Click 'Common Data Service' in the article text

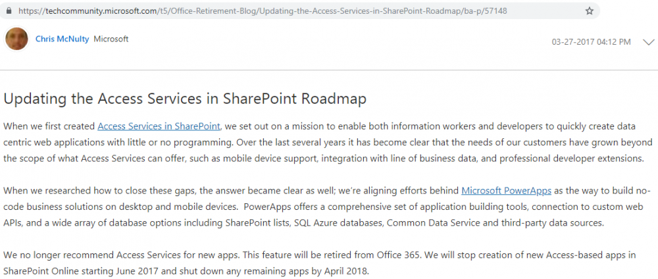coord(432,223)
